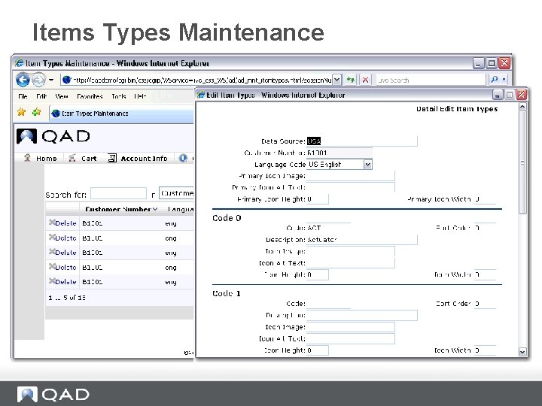Open the File menu
542x406 pixels.
(23, 96)
